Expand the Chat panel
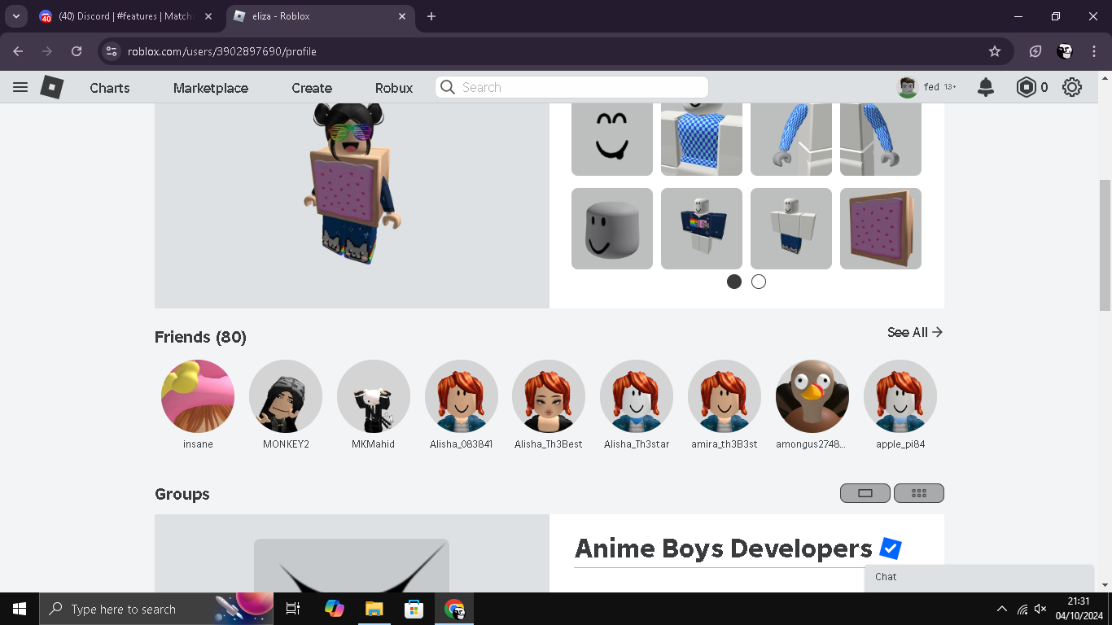The image size is (1112, 625). [x=979, y=577]
